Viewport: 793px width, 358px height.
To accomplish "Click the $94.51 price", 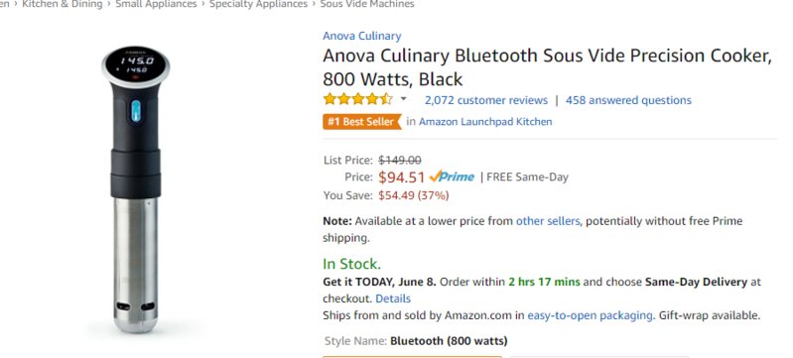I will pyautogui.click(x=402, y=177).
